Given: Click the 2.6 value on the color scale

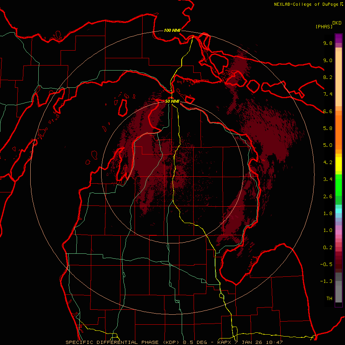Looking at the screenshot, I should tap(328, 197).
